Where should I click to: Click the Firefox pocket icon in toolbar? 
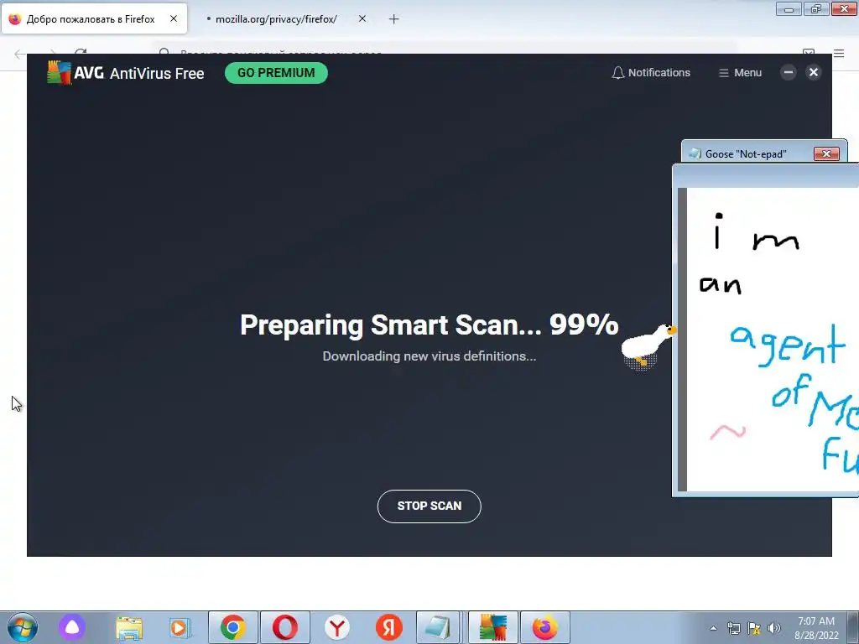pyautogui.click(x=808, y=53)
